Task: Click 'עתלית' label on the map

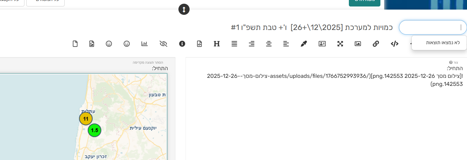Action: 88,111
